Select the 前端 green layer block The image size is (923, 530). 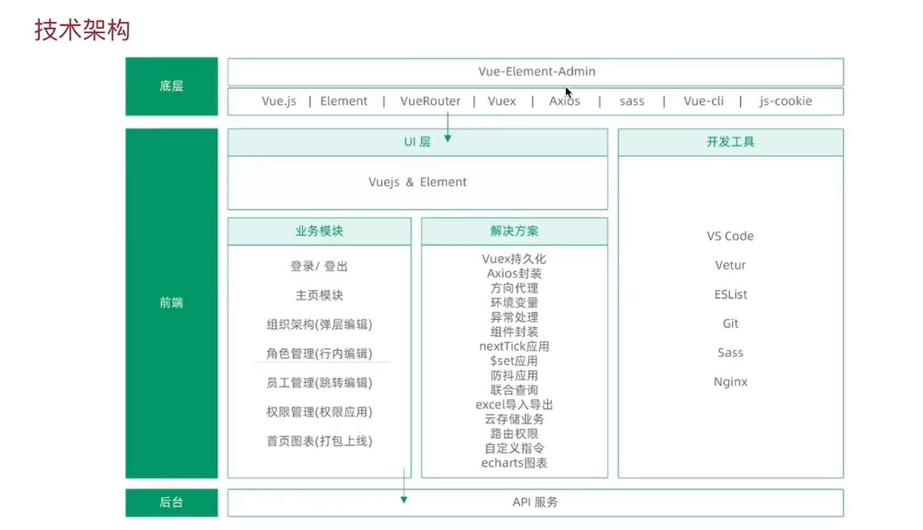click(x=172, y=303)
